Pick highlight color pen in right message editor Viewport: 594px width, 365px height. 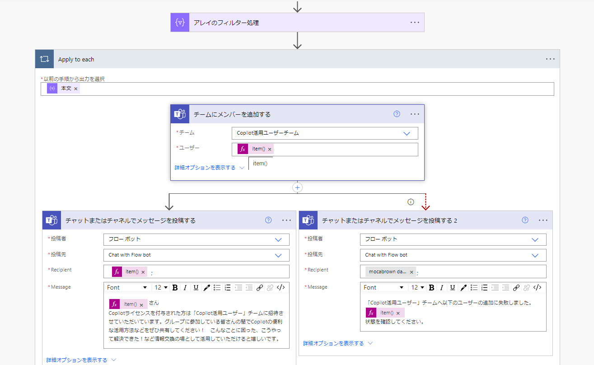[463, 287]
